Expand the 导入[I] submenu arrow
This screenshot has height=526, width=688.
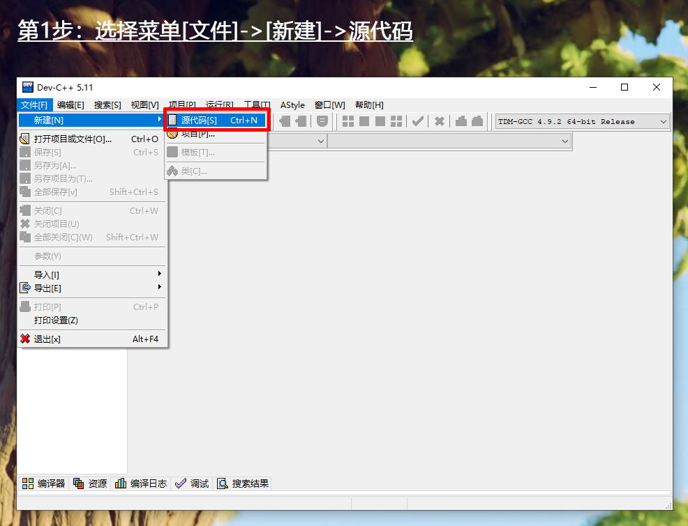160,274
